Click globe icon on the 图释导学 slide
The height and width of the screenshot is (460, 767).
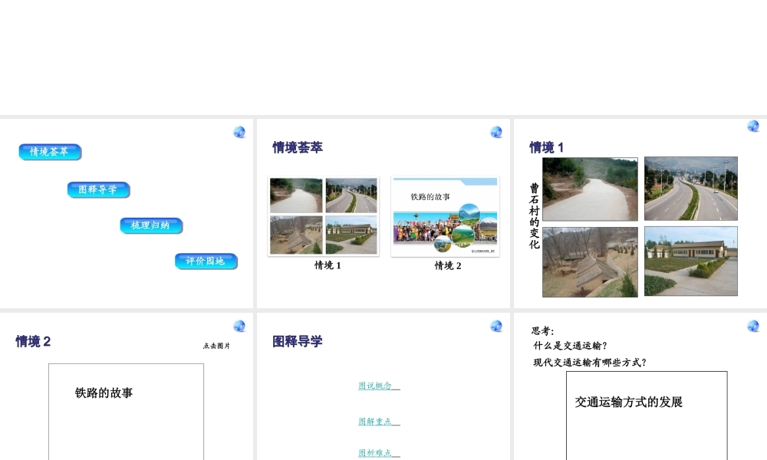[496, 326]
